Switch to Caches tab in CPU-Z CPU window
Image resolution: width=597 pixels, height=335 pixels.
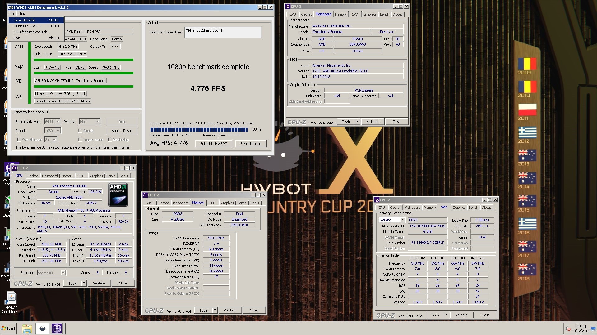(x=33, y=176)
